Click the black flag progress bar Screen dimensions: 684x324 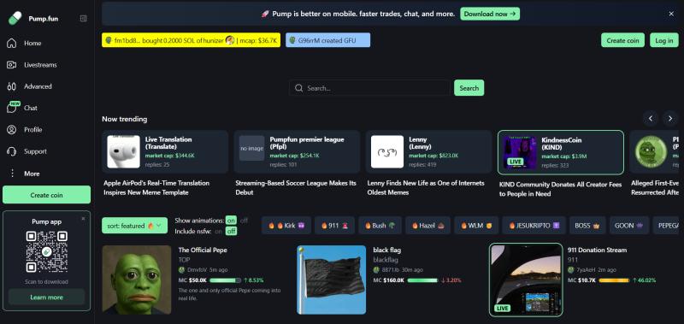pyautogui.click(x=422, y=280)
